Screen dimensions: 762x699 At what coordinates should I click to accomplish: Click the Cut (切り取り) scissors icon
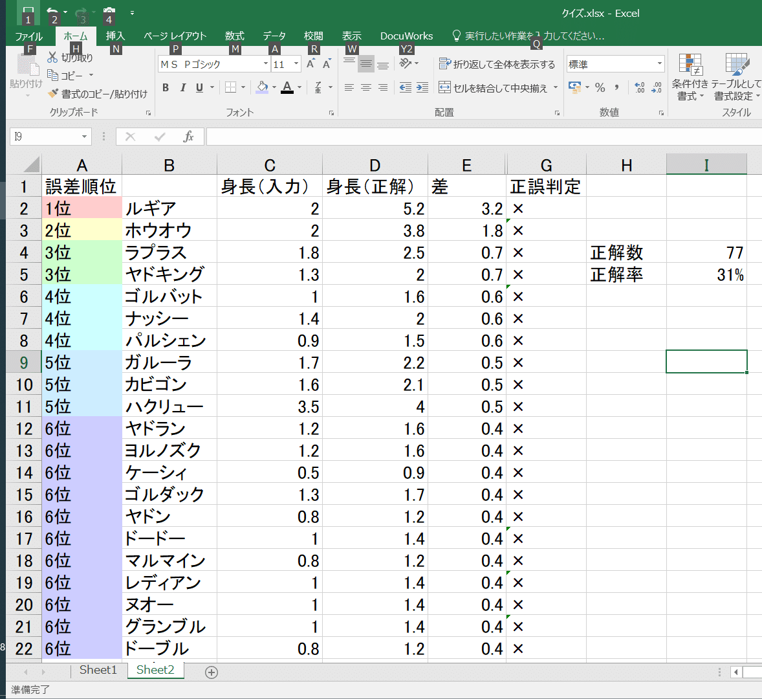[x=52, y=58]
